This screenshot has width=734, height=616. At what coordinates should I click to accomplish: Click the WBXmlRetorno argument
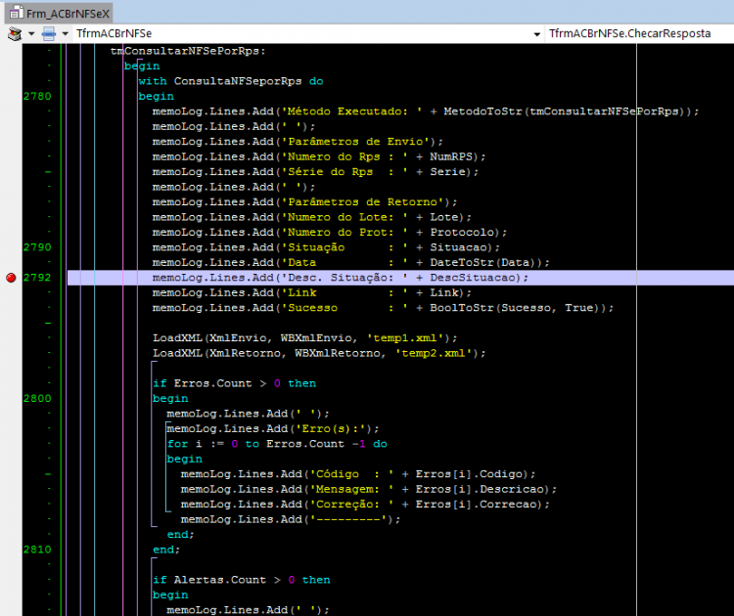(337, 353)
